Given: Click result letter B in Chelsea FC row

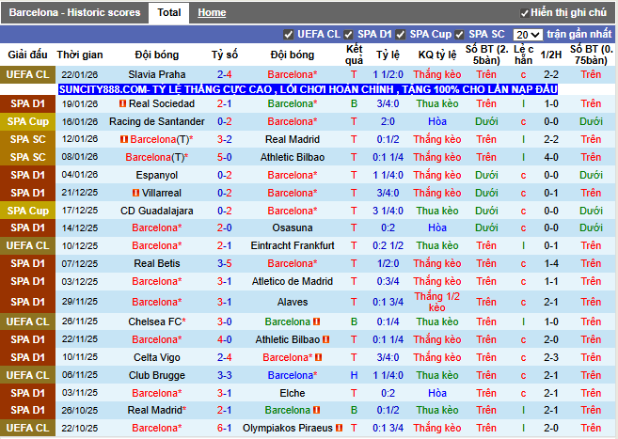Looking at the screenshot, I should pos(354,321).
